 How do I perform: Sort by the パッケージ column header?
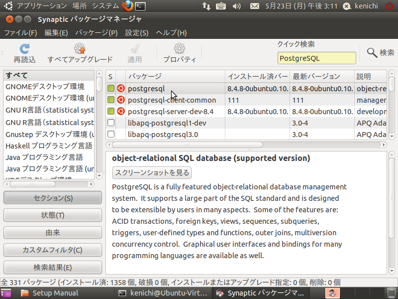(176, 76)
